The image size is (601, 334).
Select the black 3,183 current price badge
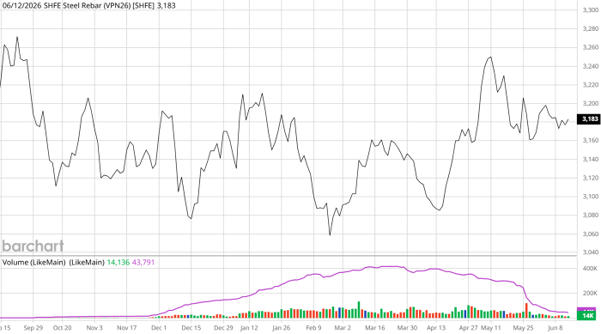tap(588, 118)
